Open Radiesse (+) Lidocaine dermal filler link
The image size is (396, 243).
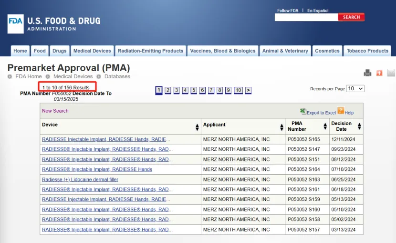pos(80,180)
